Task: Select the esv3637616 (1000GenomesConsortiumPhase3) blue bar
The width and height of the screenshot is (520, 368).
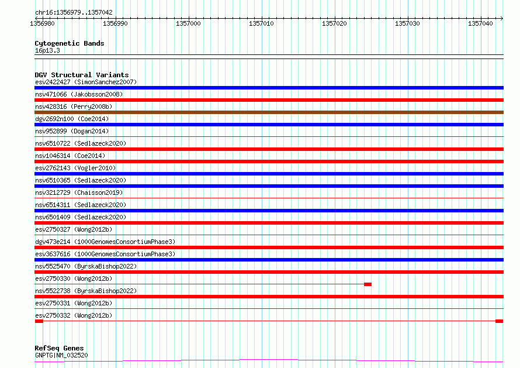Action: click(269, 260)
